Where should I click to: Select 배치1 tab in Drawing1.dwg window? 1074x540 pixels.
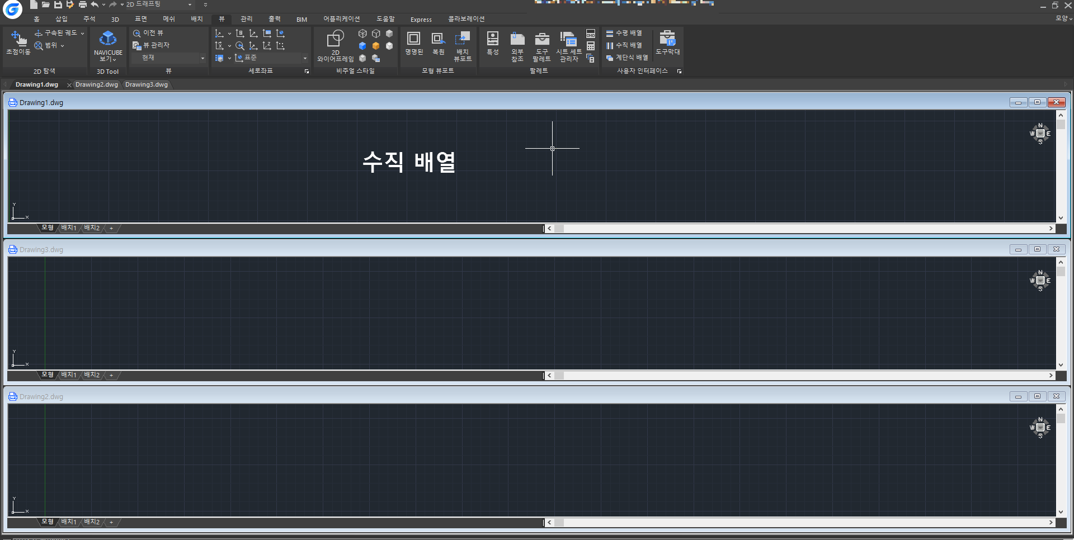[69, 228]
